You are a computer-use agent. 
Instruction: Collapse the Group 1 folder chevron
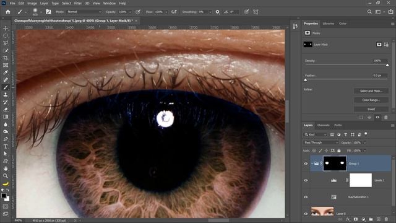(x=312, y=164)
